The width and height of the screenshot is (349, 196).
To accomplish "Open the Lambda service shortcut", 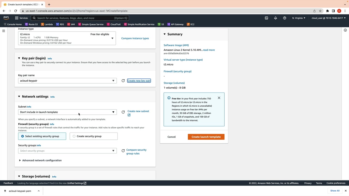I will [47, 24].
